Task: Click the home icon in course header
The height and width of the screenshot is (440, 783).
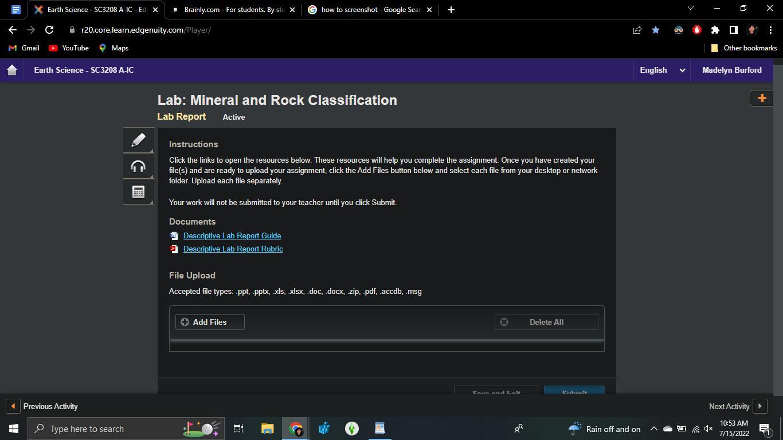Action: click(x=12, y=70)
